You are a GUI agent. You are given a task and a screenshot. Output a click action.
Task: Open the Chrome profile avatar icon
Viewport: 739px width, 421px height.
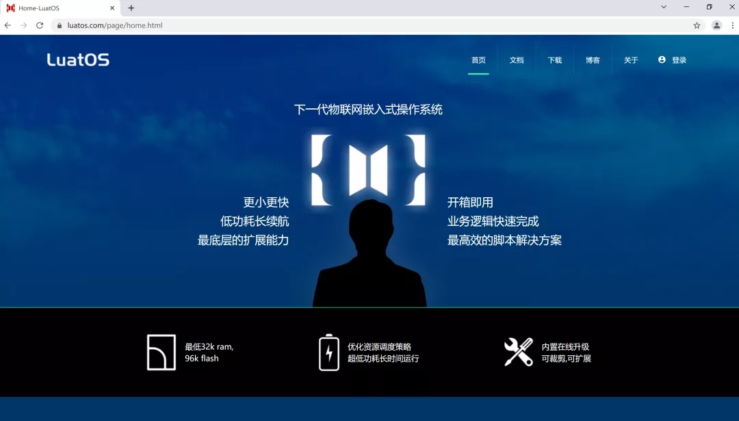[717, 25]
